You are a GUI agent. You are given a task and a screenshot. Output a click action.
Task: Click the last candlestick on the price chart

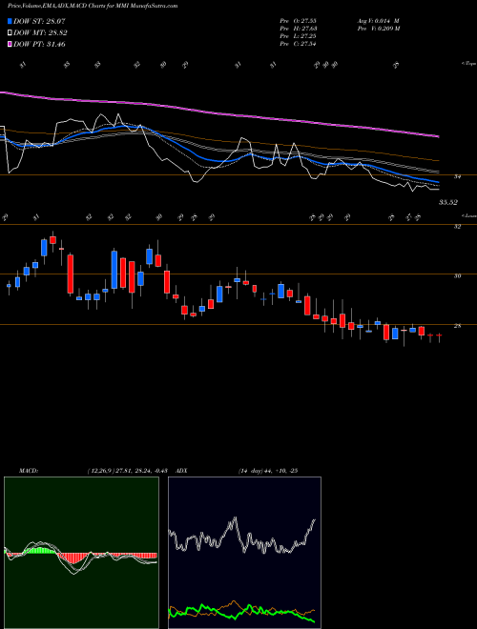point(439,335)
